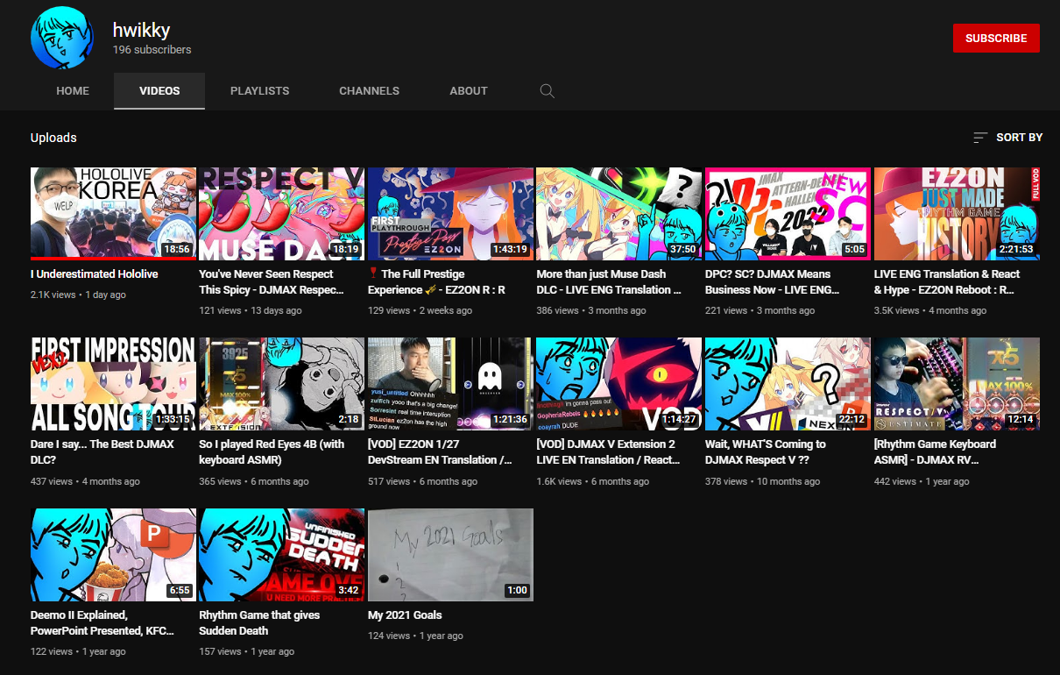Click the EZ2ON History 2:21:53 thumbnail
This screenshot has width=1060, height=675.
click(x=957, y=214)
